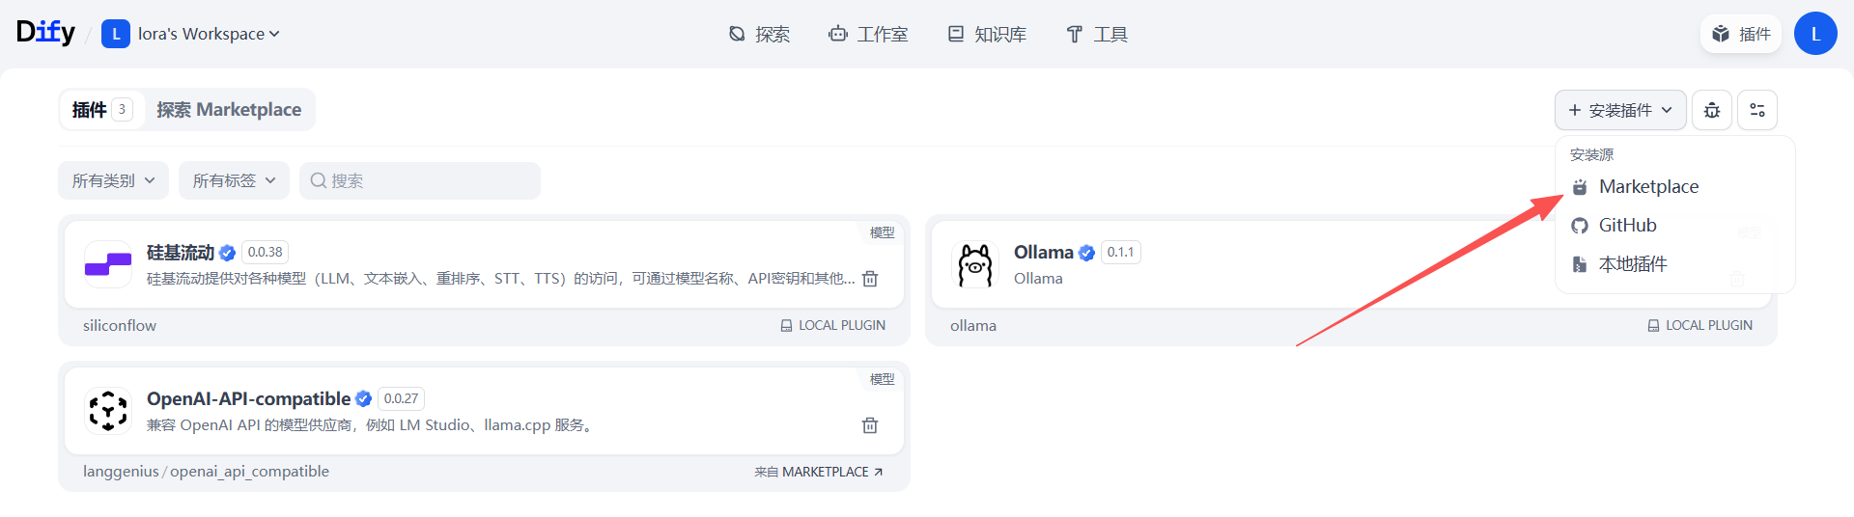This screenshot has height=517, width=1854.
Task: Focus the 搜索 plugin search field
Action: 420,180
